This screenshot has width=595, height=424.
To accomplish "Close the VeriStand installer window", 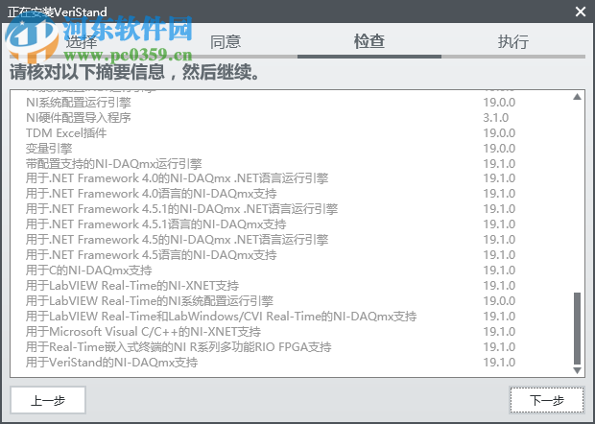I will click(x=581, y=12).
